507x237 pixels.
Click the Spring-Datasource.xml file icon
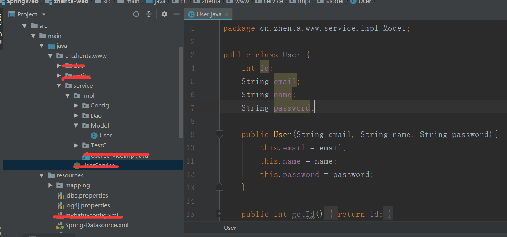tap(60, 225)
